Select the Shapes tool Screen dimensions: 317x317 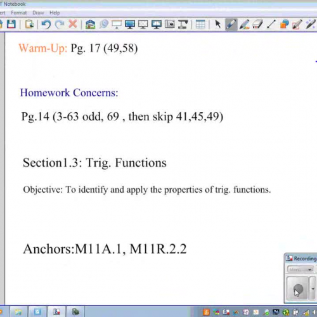coord(284,24)
